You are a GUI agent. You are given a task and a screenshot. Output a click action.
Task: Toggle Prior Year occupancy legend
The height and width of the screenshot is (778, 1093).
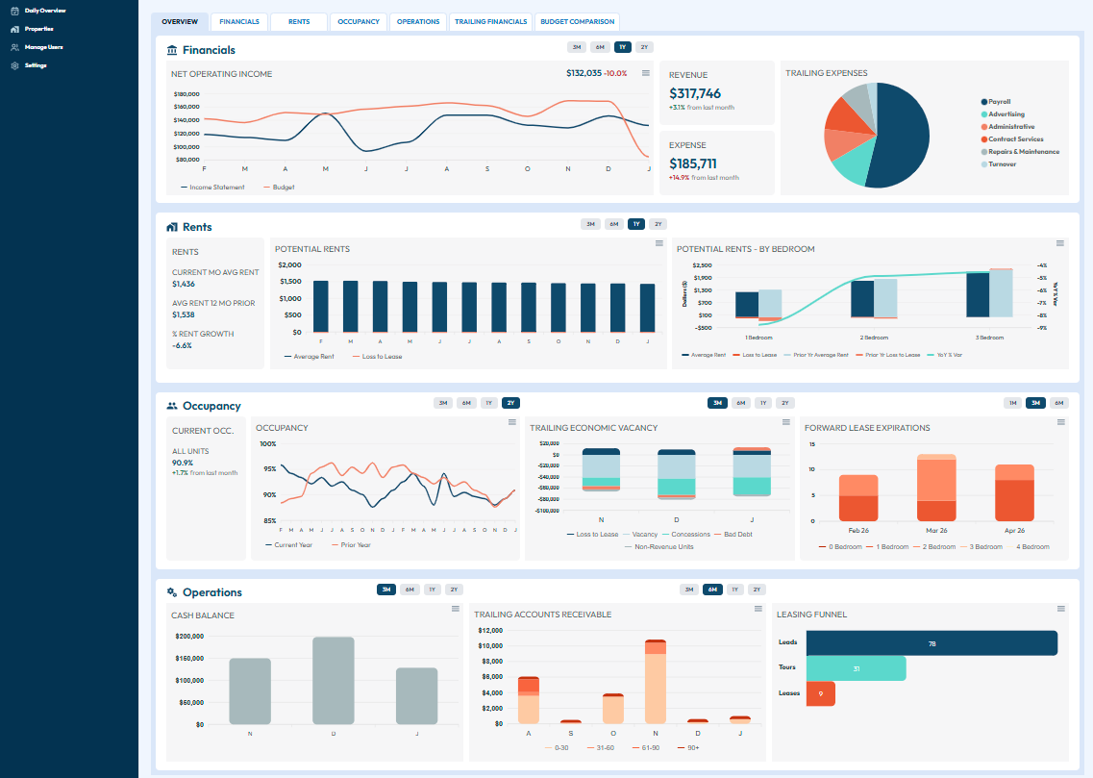tap(351, 545)
